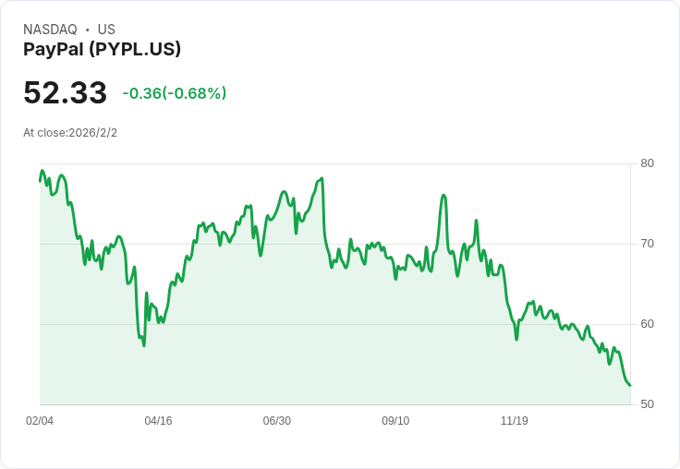Select the 02/04 date on the time axis
This screenshot has height=469, width=680.
tap(40, 420)
